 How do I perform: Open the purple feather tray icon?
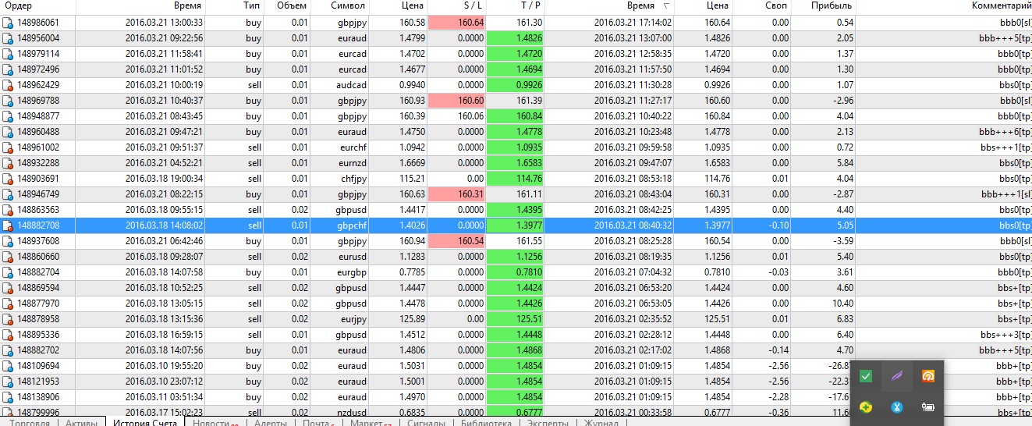(x=896, y=376)
